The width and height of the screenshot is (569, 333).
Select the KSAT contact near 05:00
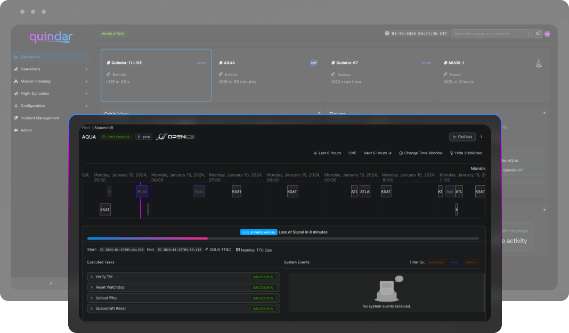(x=105, y=210)
